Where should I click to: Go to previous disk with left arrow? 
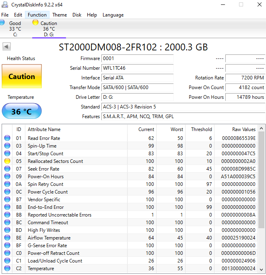tap(7, 47)
